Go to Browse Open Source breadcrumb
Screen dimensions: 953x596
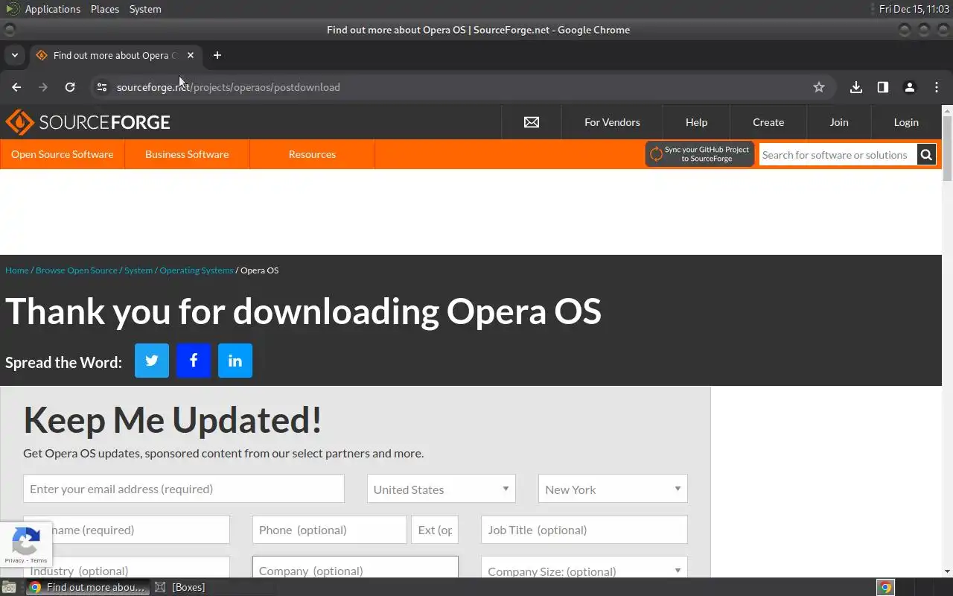[x=77, y=270]
